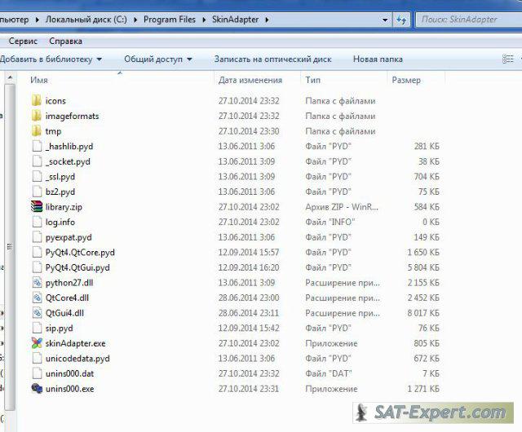The width and height of the screenshot is (522, 432).
Task: Click the log.info file icon
Action: pyautogui.click(x=37, y=222)
